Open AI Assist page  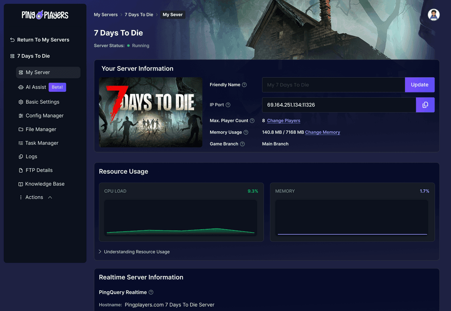coord(36,87)
